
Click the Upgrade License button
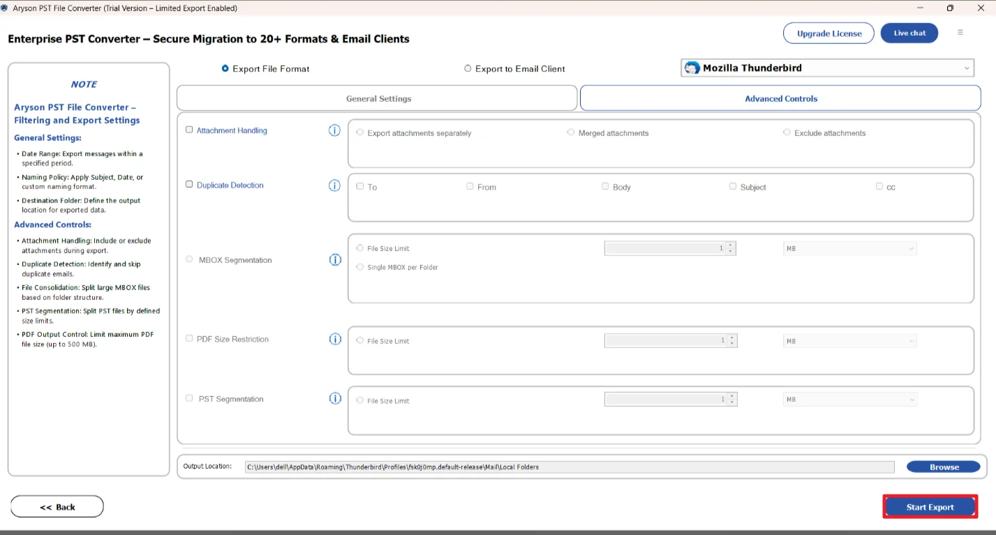tap(828, 33)
